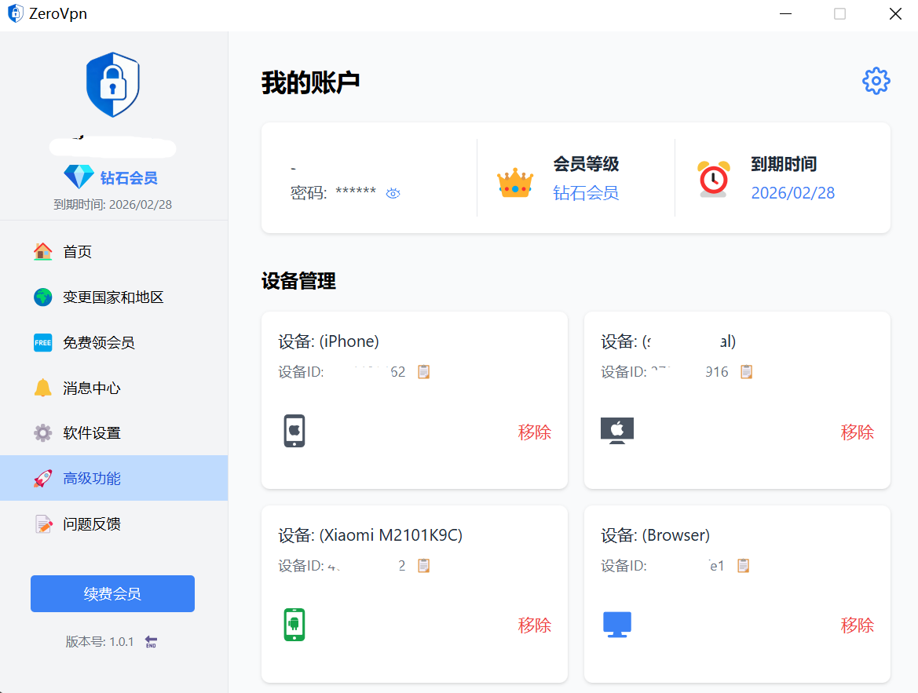This screenshot has width=918, height=693.
Task: Click the 钻石会员 diamond membership badge
Action: tap(112, 177)
